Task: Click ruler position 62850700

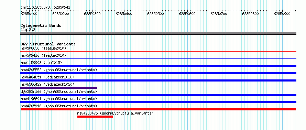Action: (219, 14)
